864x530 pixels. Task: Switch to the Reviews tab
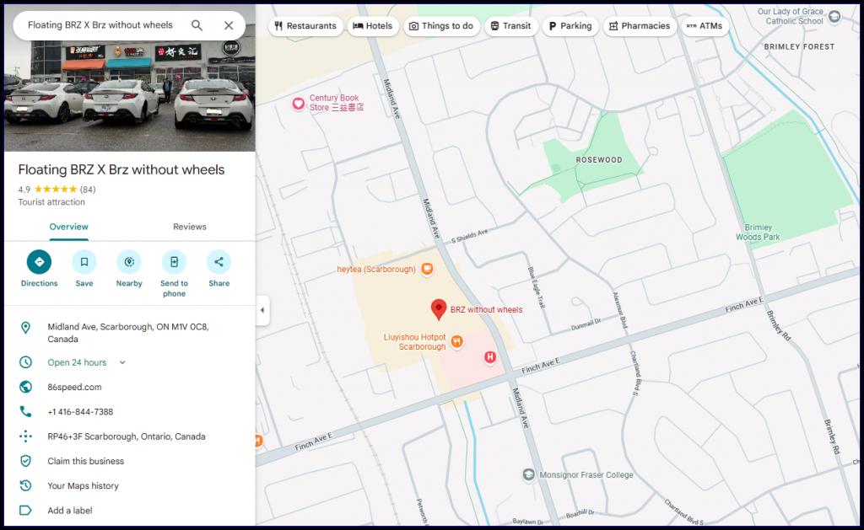click(x=190, y=227)
